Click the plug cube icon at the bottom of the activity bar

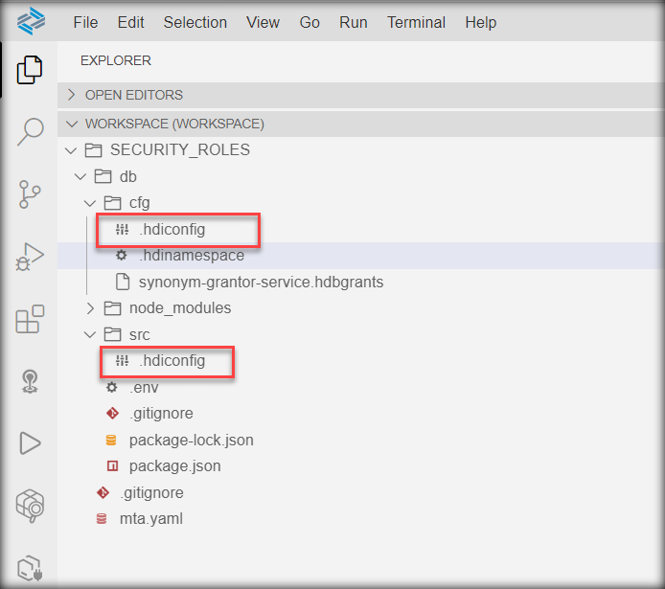coord(30,568)
